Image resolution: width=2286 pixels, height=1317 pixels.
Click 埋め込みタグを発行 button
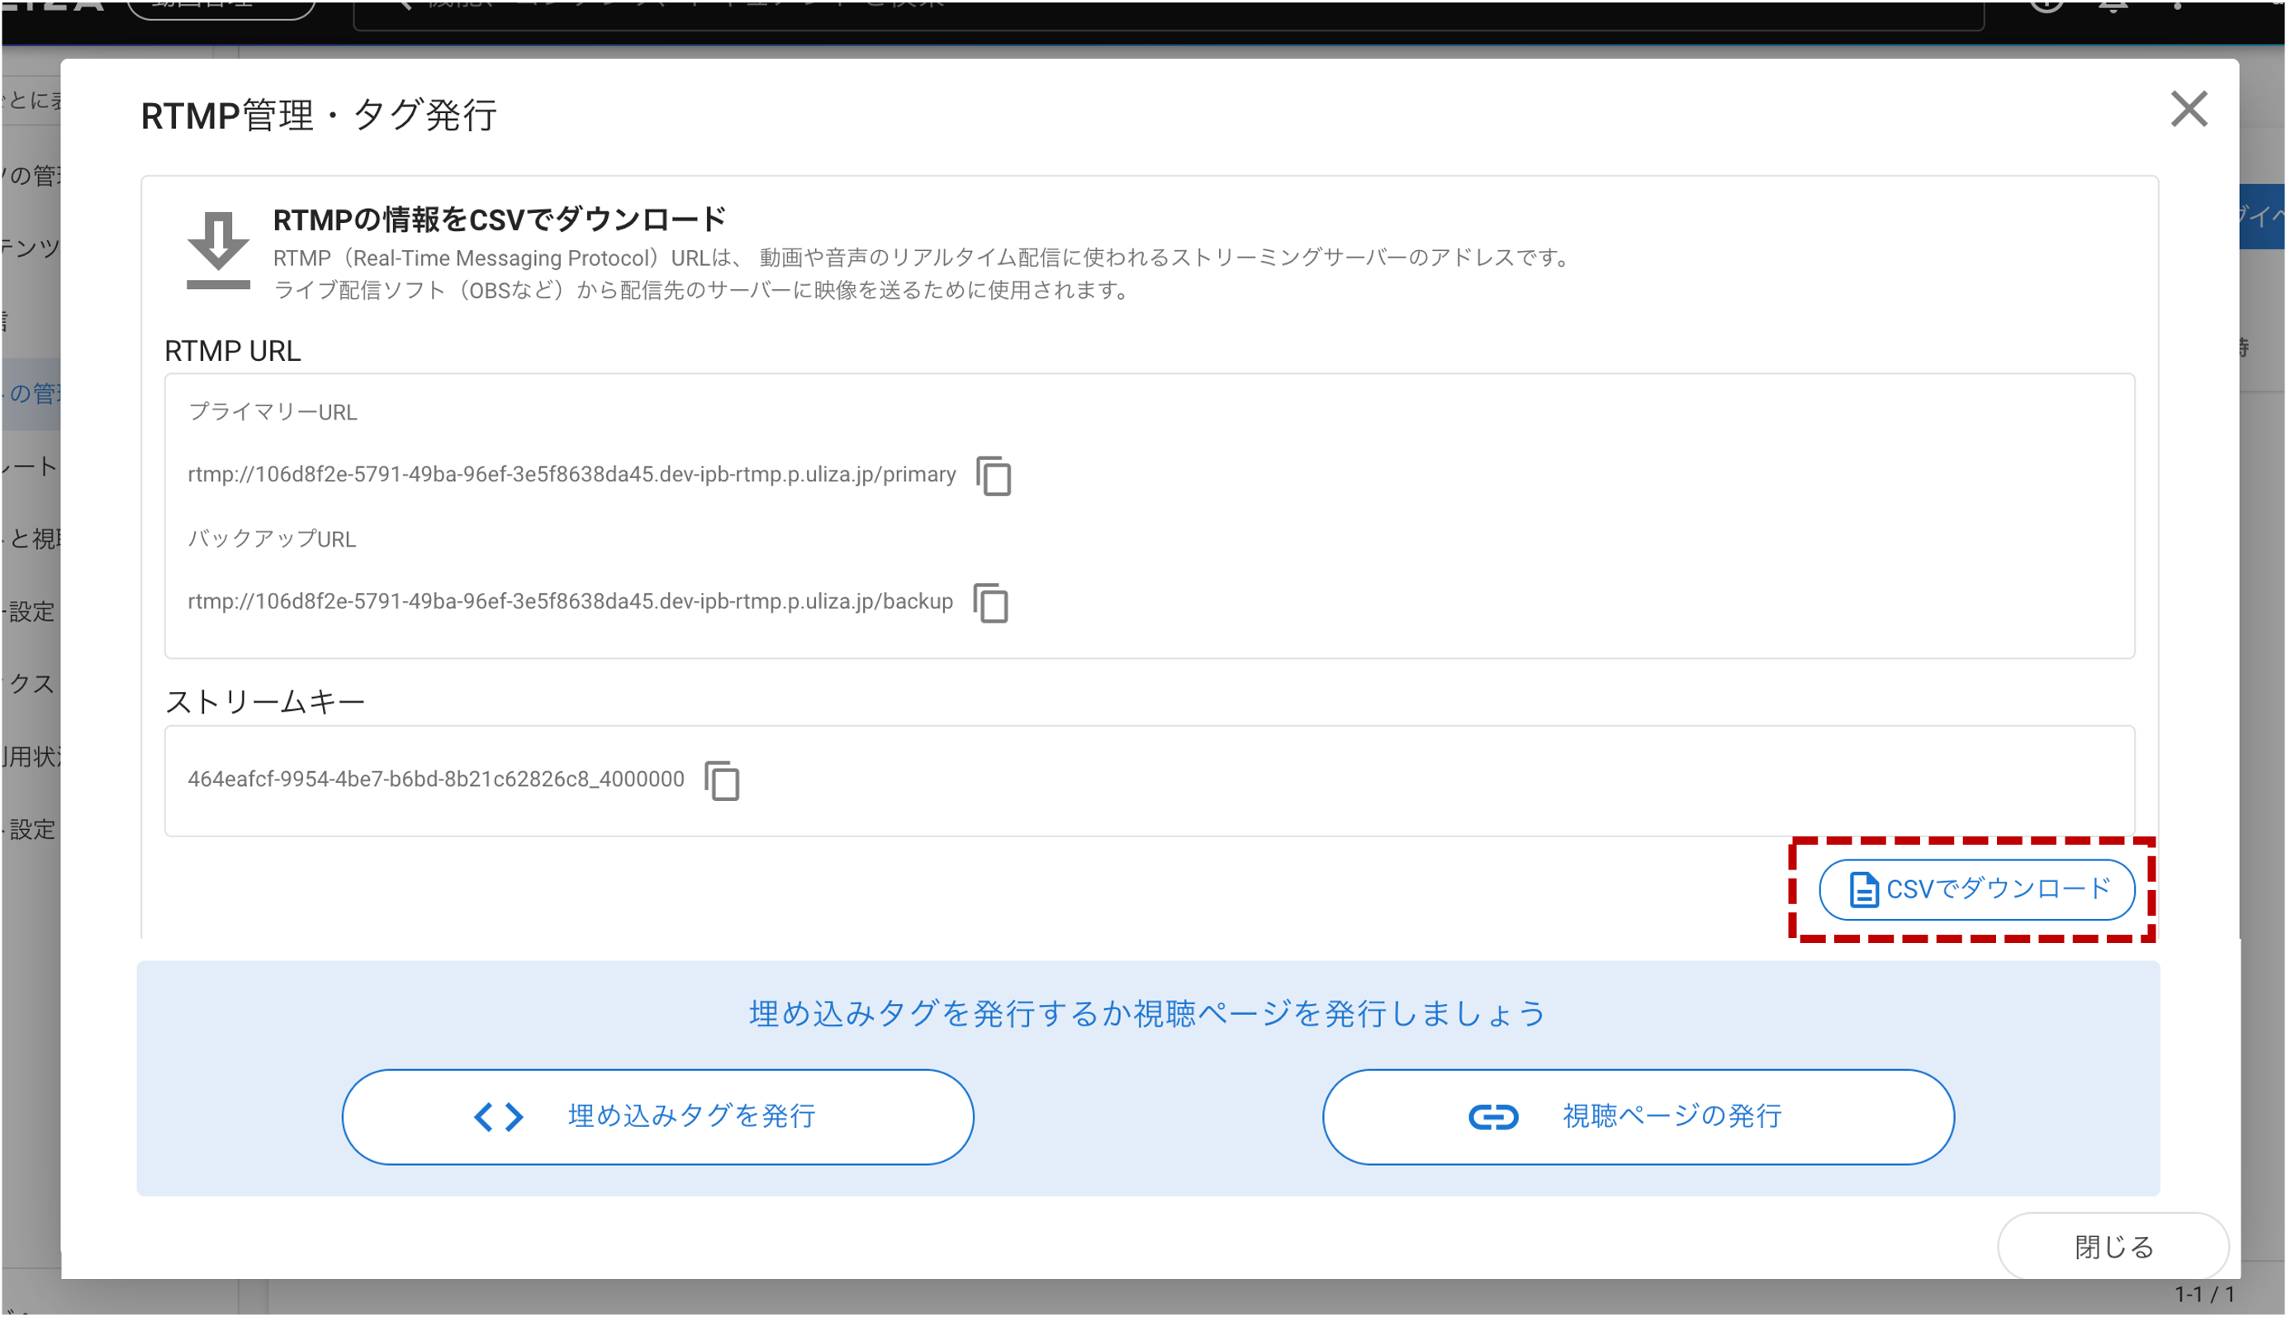[x=657, y=1117]
